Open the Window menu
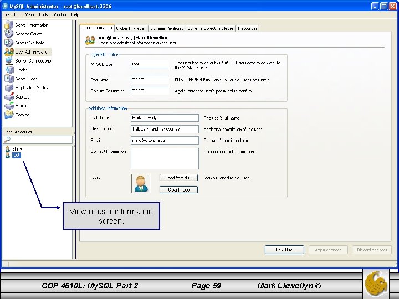Viewport: 399px width, 299px height. point(59,14)
